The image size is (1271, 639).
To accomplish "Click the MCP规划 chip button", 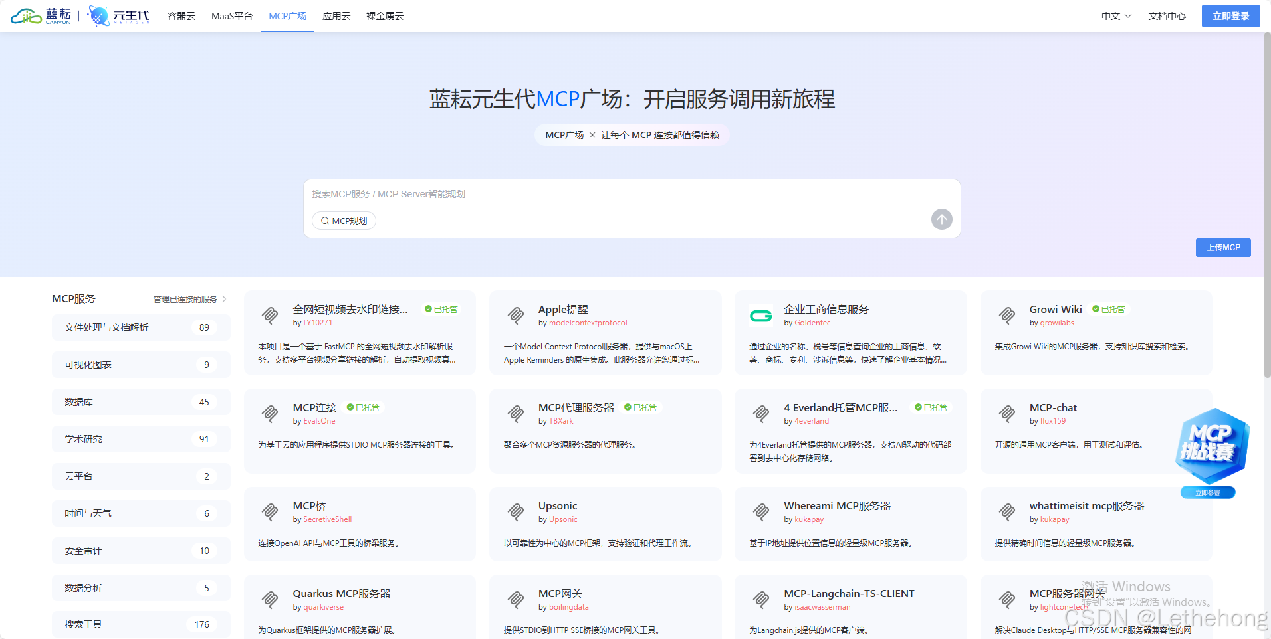I will pyautogui.click(x=344, y=221).
